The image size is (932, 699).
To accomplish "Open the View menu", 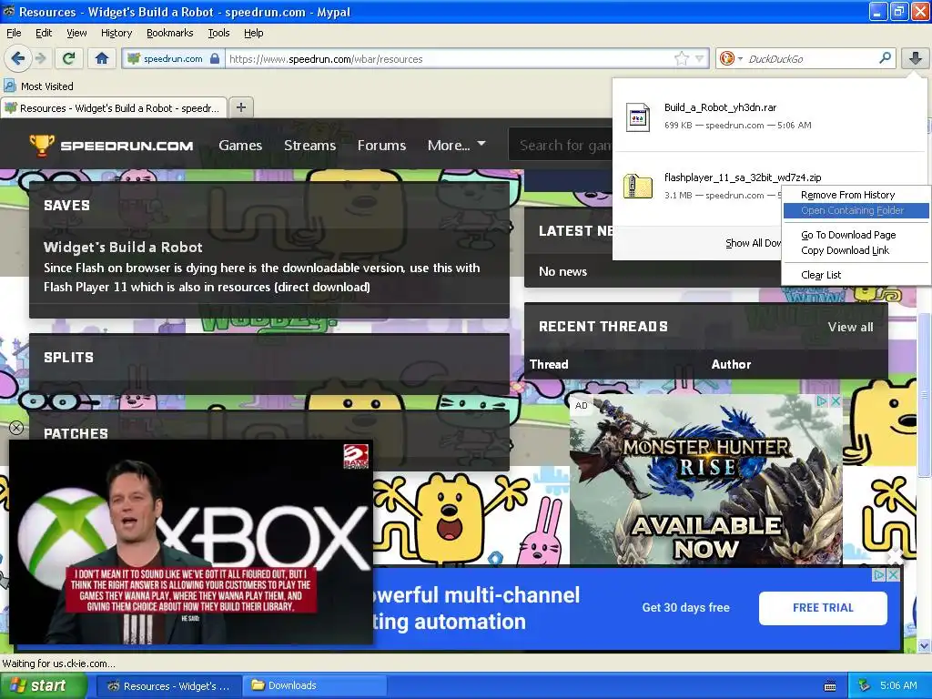I will [76, 33].
